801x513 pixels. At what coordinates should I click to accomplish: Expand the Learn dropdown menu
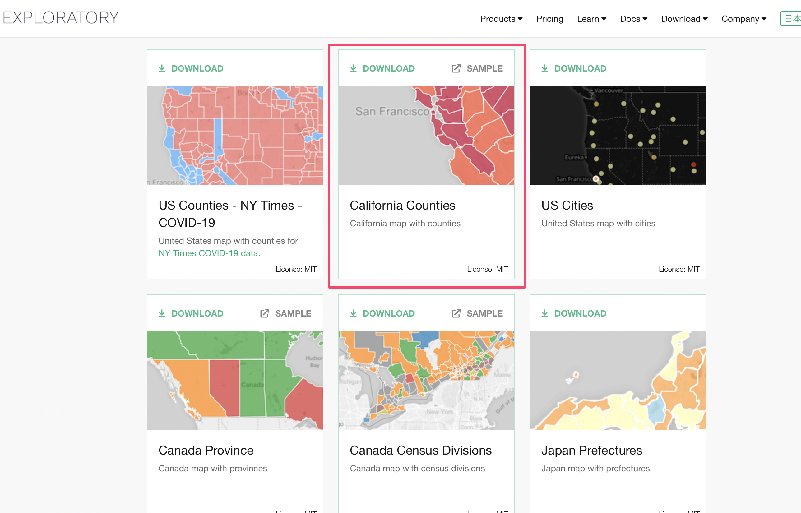[x=591, y=19]
